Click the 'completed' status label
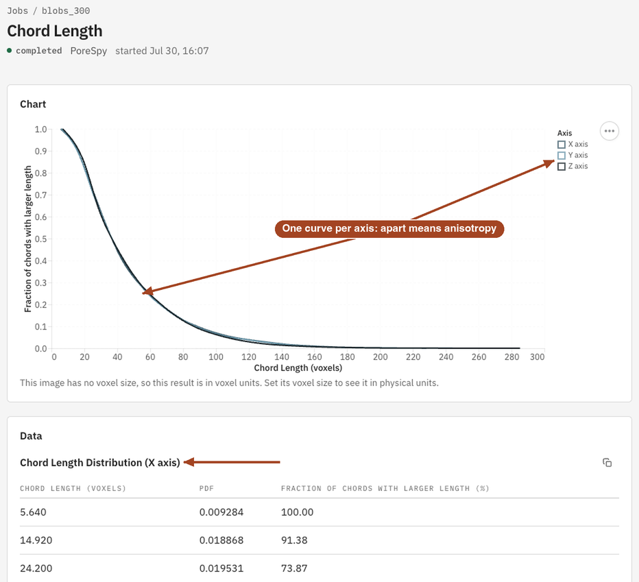 click(38, 51)
